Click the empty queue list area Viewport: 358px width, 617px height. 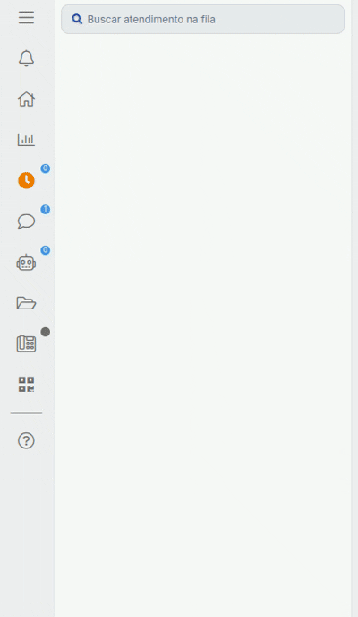coord(202,326)
